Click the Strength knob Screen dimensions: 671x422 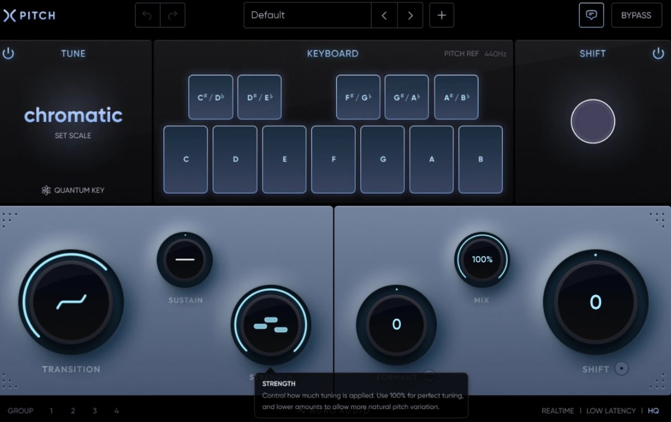271,325
